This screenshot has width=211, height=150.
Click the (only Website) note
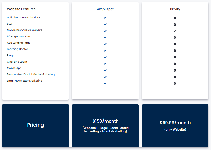(175, 129)
